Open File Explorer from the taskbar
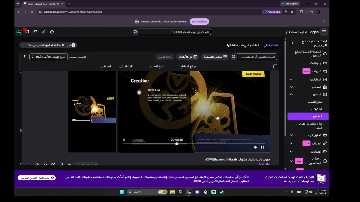The height and width of the screenshot is (202, 360). coord(172,192)
